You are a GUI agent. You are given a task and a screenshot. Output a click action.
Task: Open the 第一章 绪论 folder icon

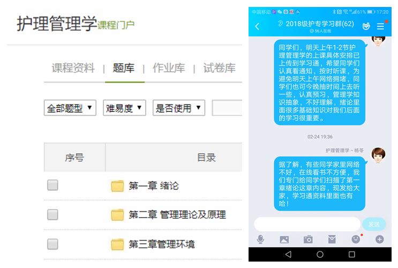117,186
